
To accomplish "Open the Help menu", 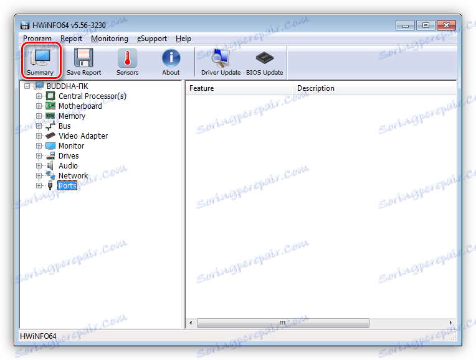I will [x=183, y=39].
